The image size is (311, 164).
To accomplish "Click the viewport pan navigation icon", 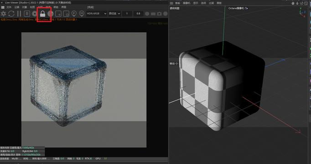I will click(293, 3).
